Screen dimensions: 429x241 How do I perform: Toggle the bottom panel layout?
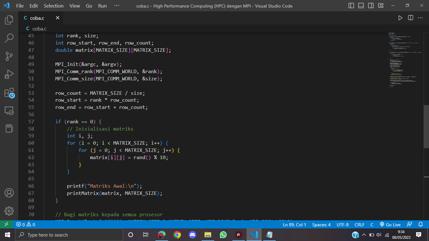361,6
